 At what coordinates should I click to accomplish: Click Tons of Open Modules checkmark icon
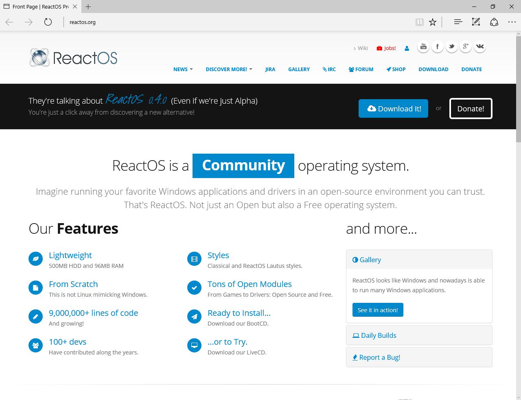pos(194,287)
